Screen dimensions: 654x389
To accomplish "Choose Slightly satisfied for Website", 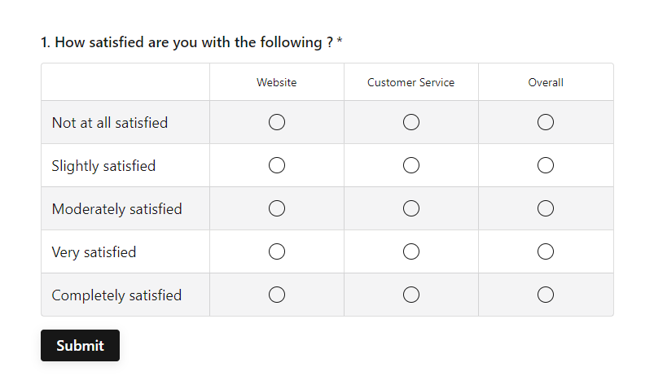I will click(277, 165).
